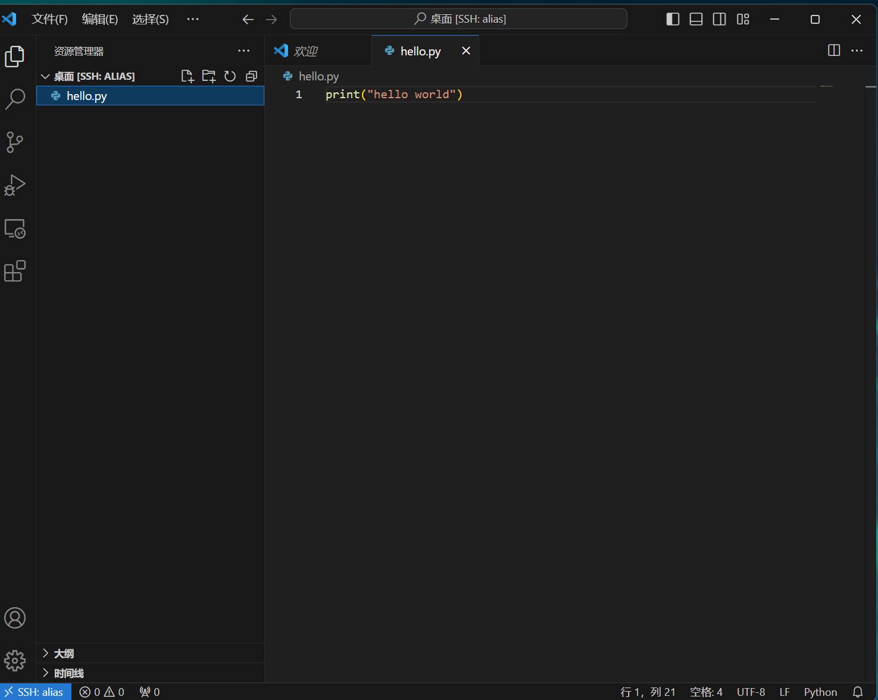Toggle the bottom panel layout

[696, 19]
